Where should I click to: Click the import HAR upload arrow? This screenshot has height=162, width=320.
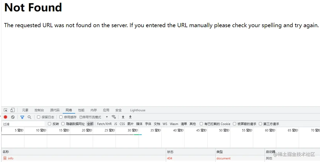tap(123, 117)
